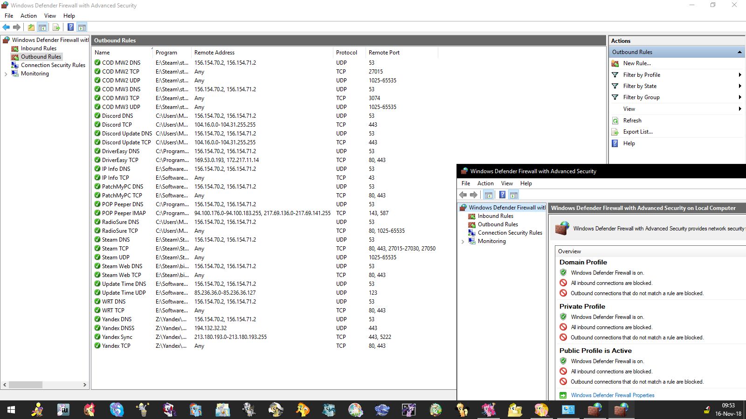Select the POP Peeper IMAP rule

pyautogui.click(x=266, y=213)
